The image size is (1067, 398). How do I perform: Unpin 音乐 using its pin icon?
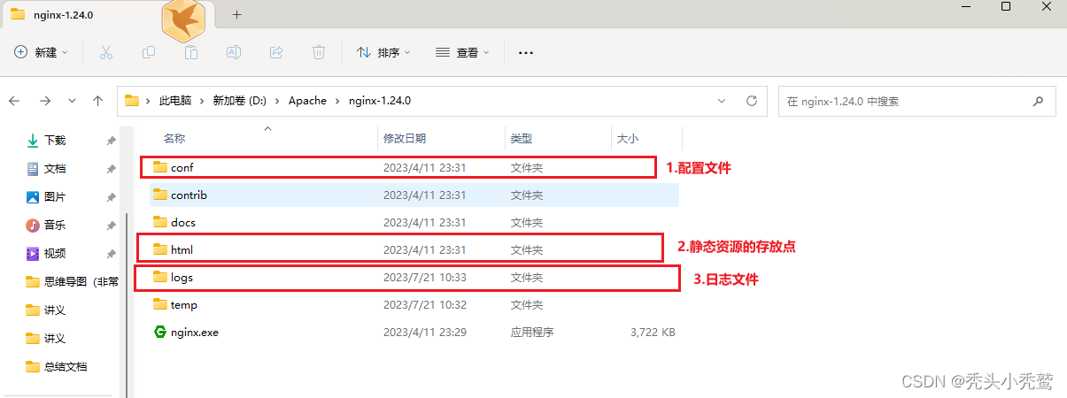[111, 226]
